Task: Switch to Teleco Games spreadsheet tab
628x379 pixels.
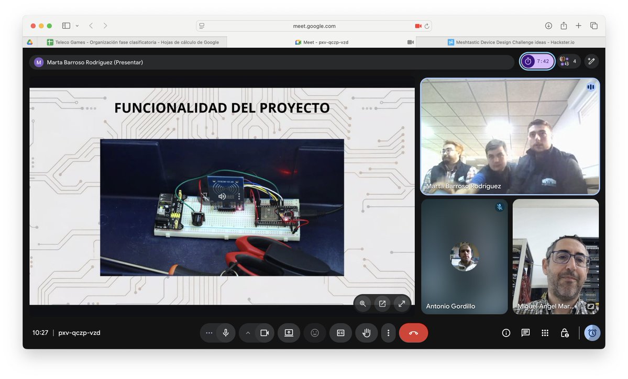Action: tap(133, 42)
